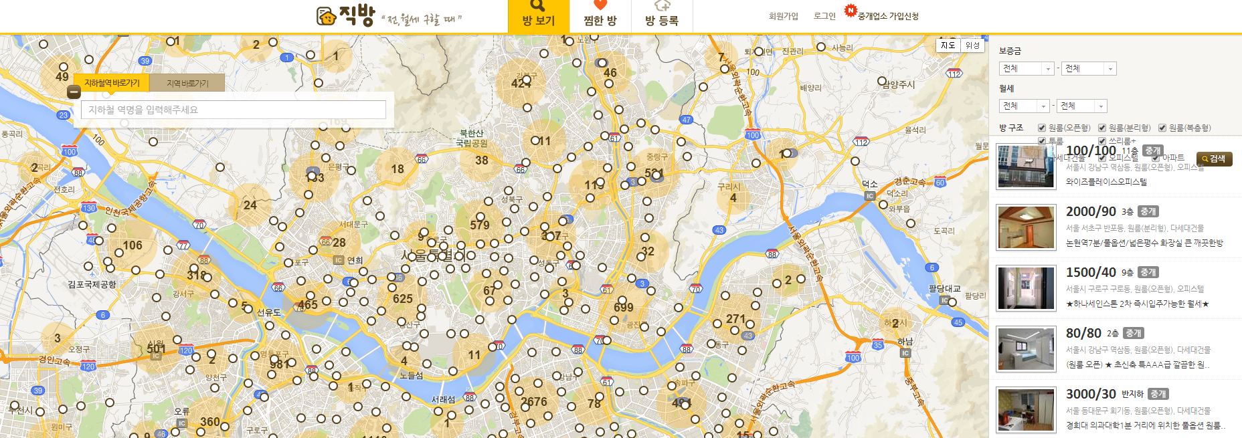Click the house-plus icon above 방 등록

click(x=662, y=6)
